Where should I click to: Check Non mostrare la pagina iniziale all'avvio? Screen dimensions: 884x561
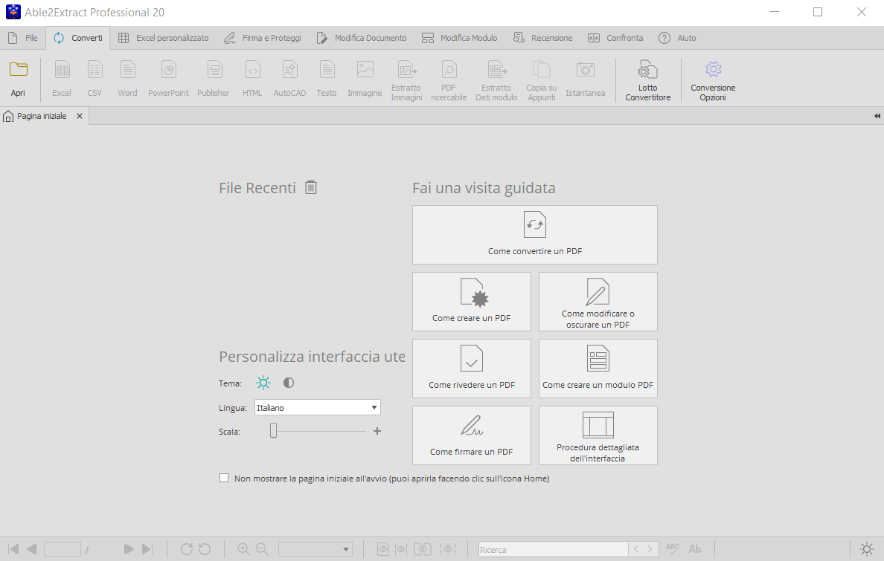[x=224, y=479]
